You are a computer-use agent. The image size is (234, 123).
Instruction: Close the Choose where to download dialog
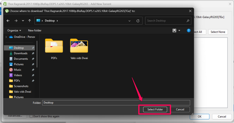(x=190, y=11)
